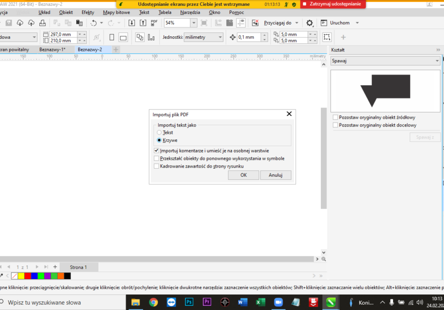This screenshot has width=444, height=310.
Task: Click the Publish to PDF icon
Action: [x=154, y=23]
